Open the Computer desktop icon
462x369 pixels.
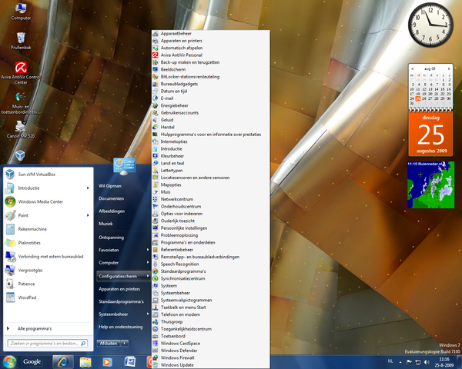pyautogui.click(x=21, y=12)
